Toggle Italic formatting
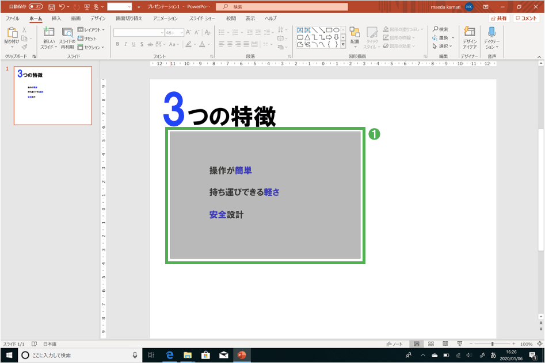 125,44
